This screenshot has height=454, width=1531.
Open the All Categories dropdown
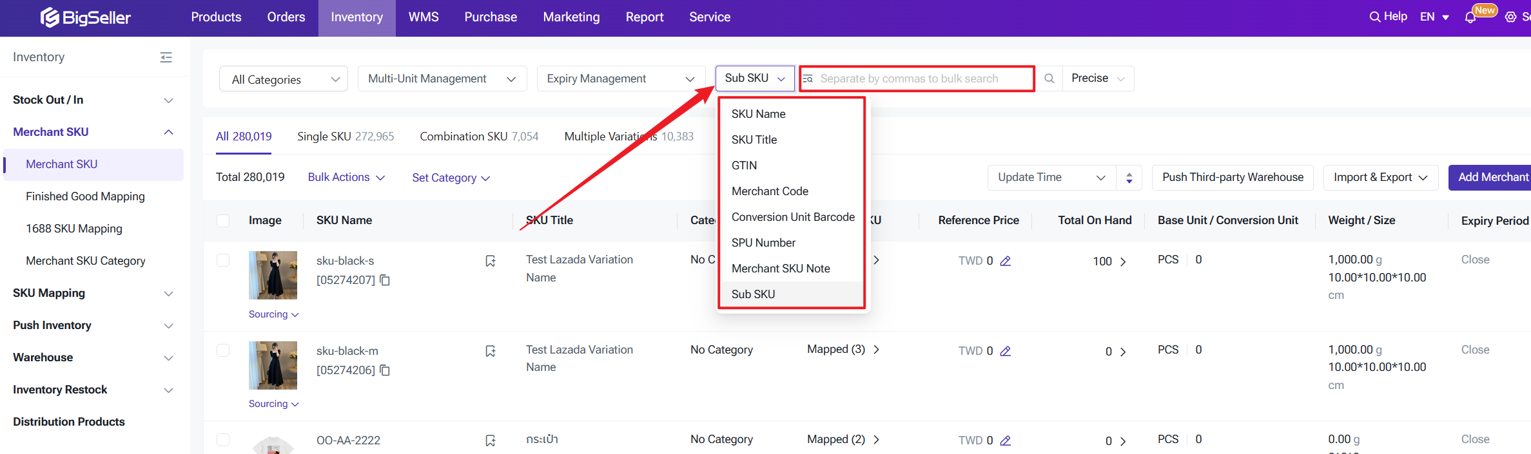[284, 79]
